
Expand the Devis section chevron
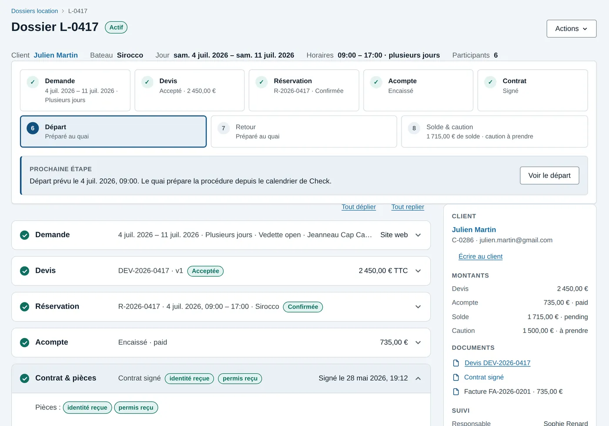[418, 271]
